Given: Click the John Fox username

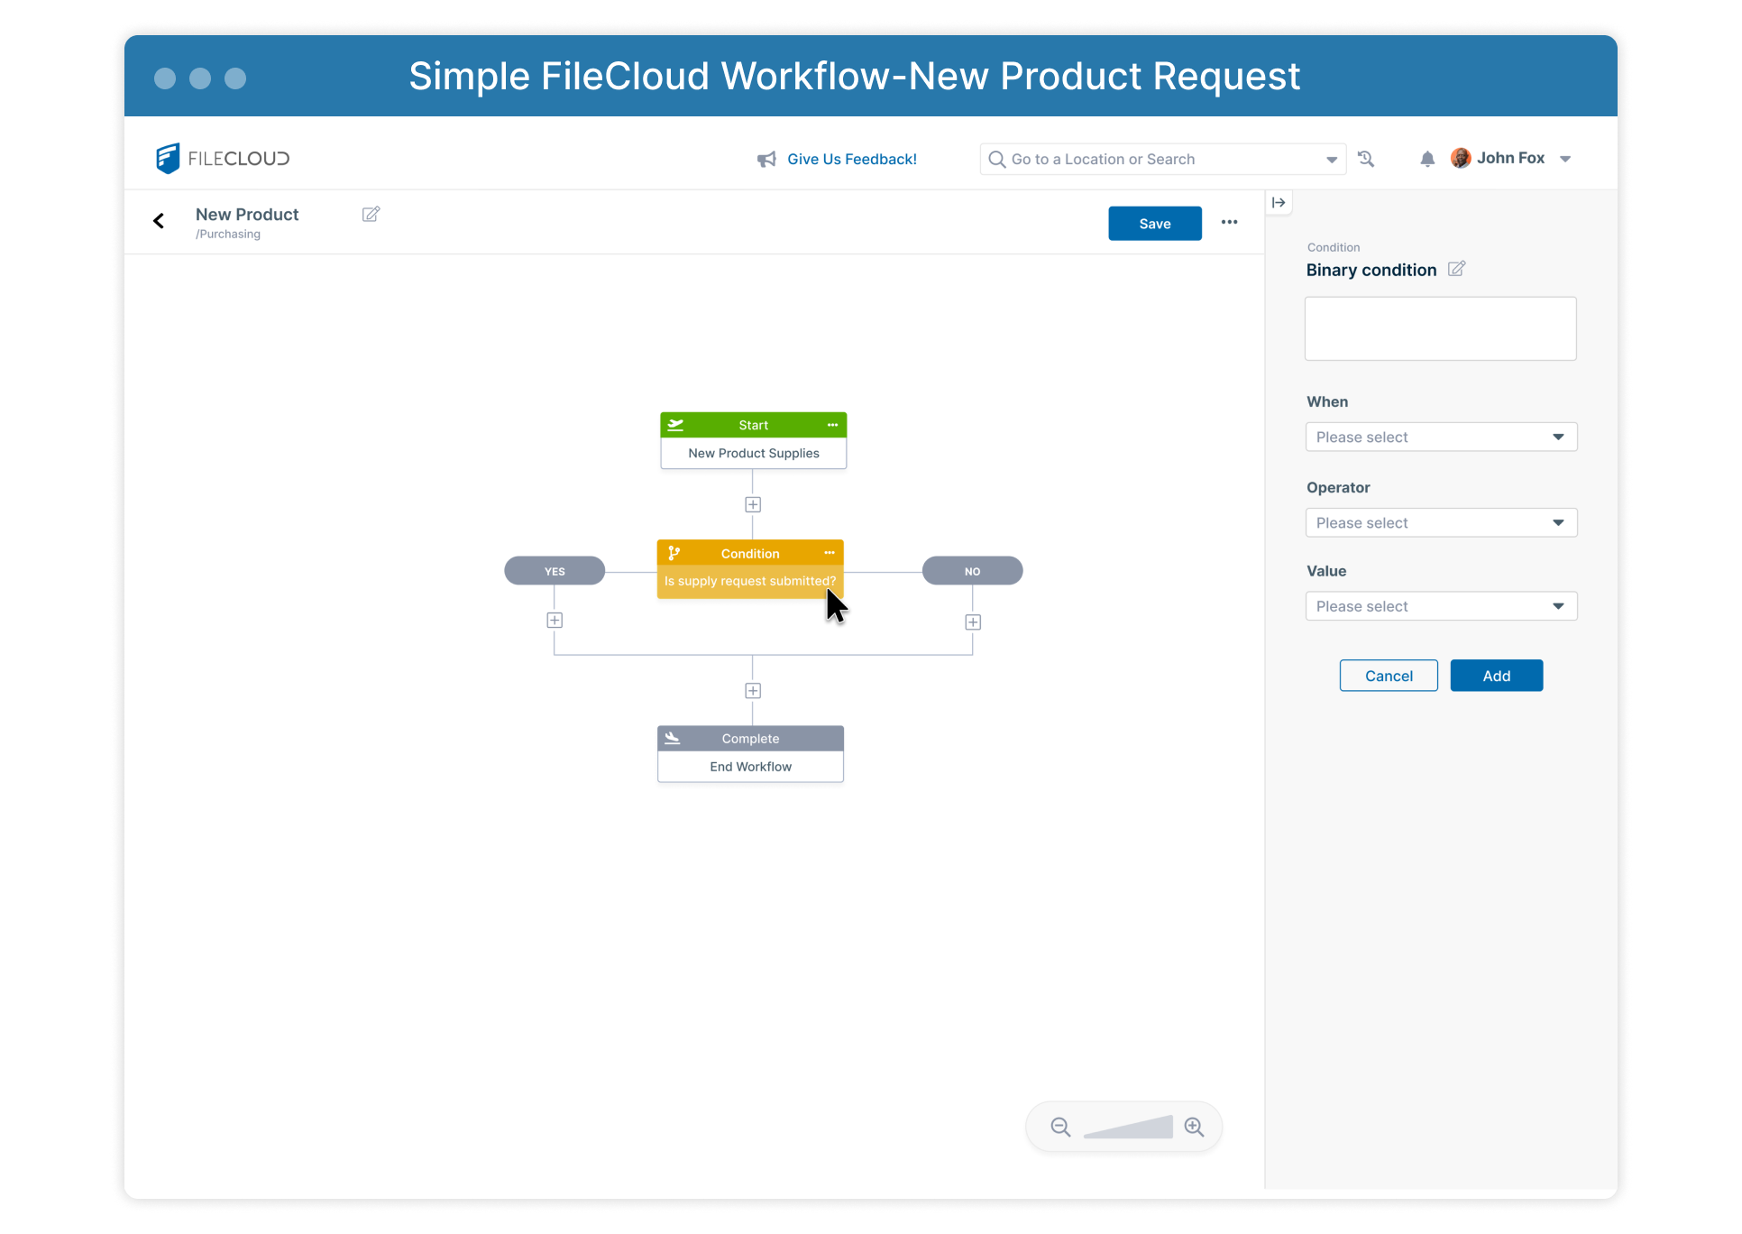Looking at the screenshot, I should click(x=1510, y=158).
